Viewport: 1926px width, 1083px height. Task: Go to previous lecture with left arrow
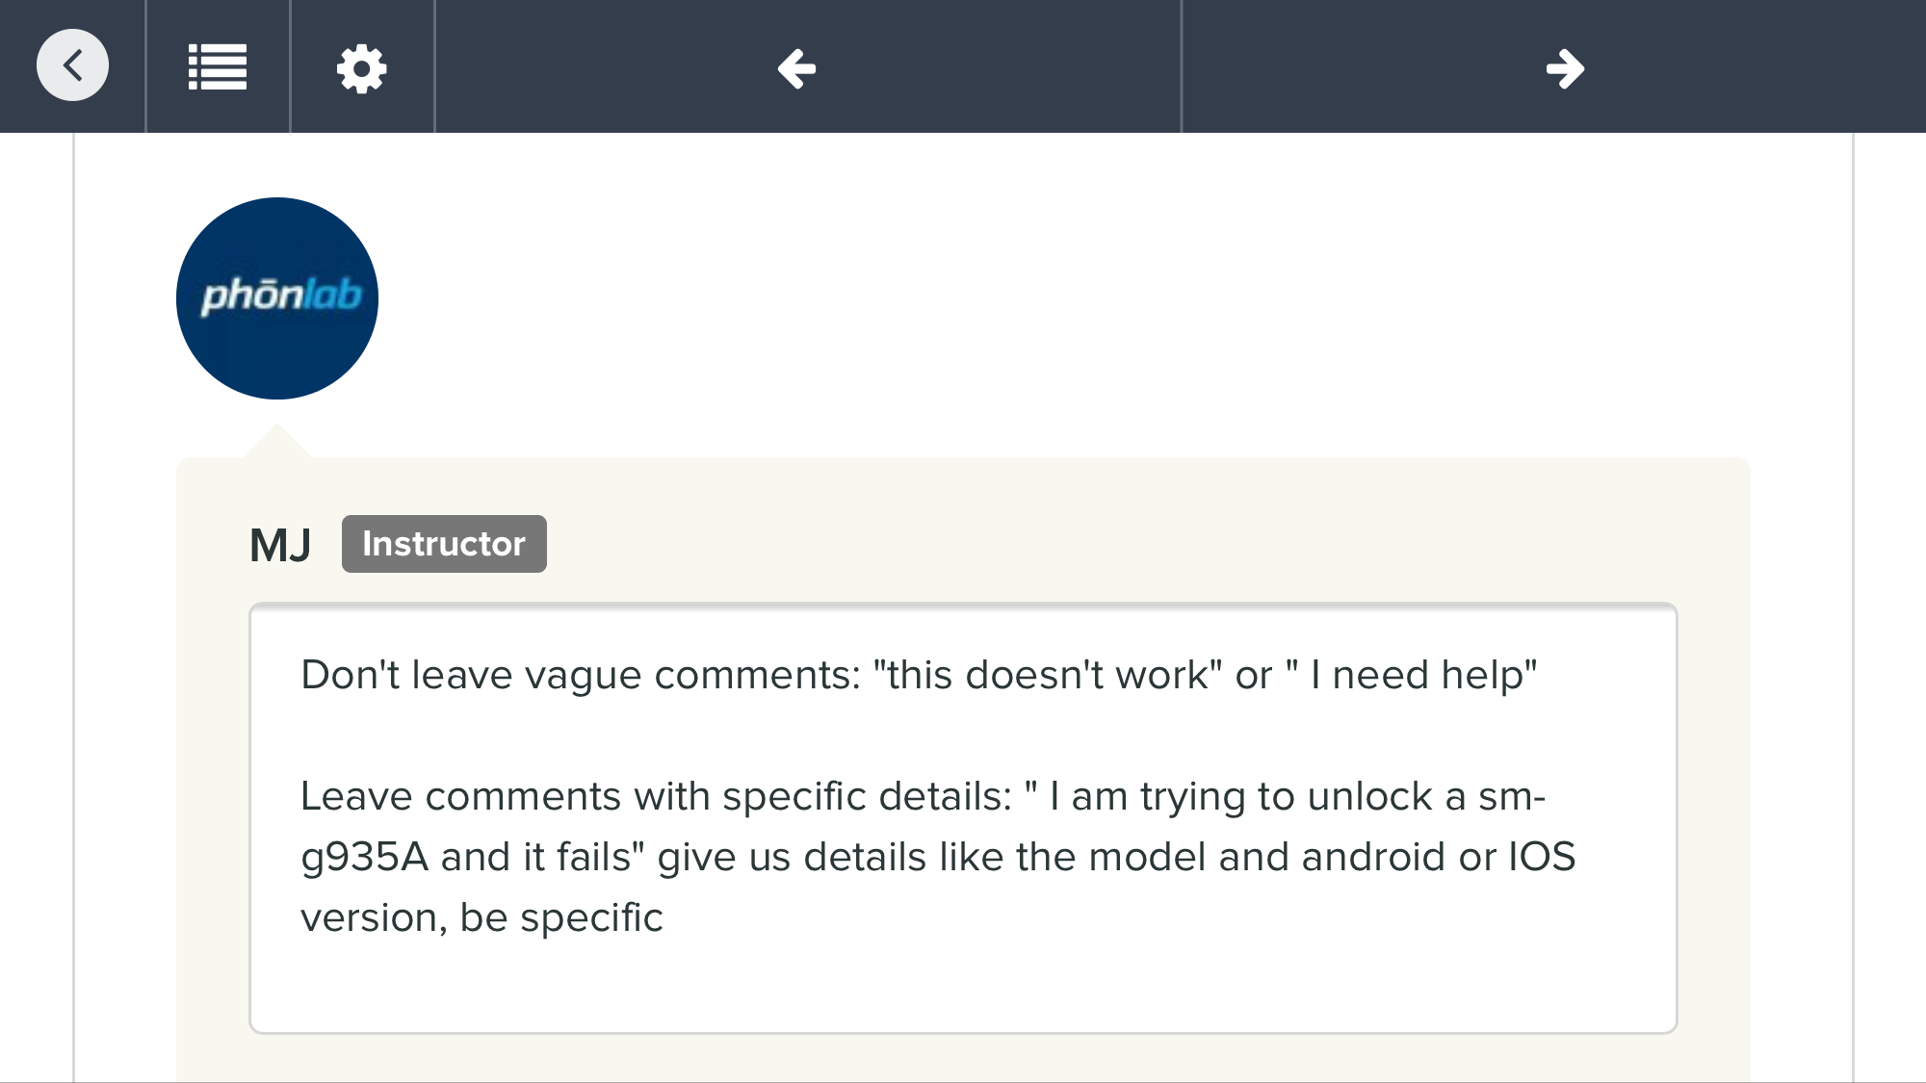coord(796,68)
